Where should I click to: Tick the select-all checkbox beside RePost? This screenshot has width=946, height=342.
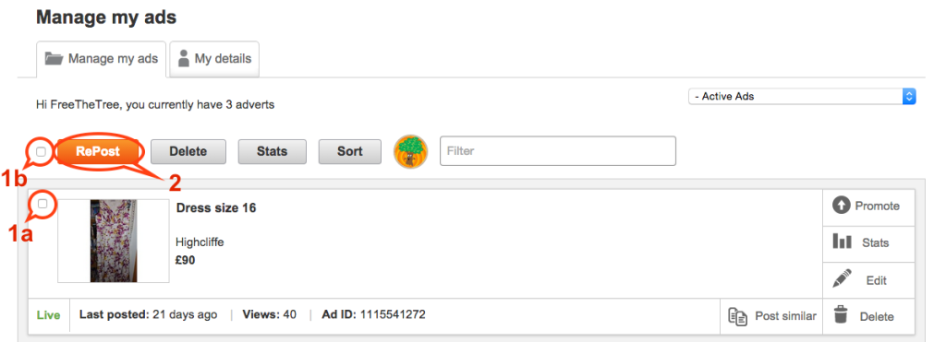click(41, 152)
